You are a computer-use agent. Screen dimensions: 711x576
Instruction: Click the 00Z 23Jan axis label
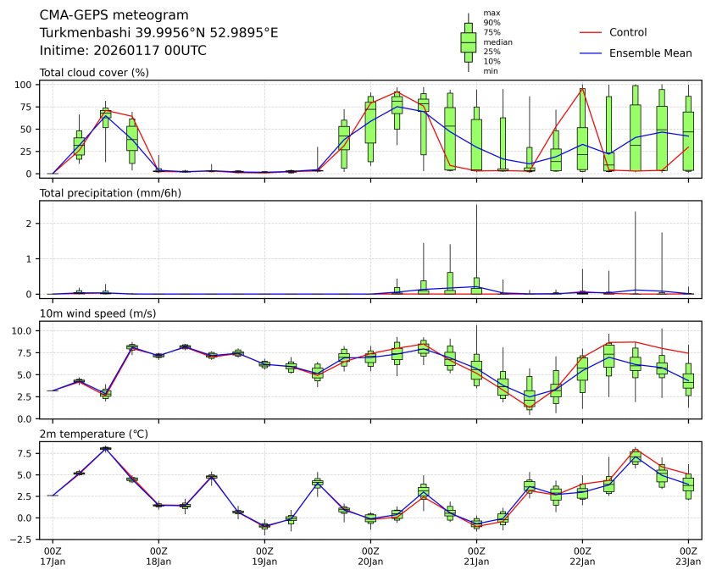pyautogui.click(x=688, y=556)
